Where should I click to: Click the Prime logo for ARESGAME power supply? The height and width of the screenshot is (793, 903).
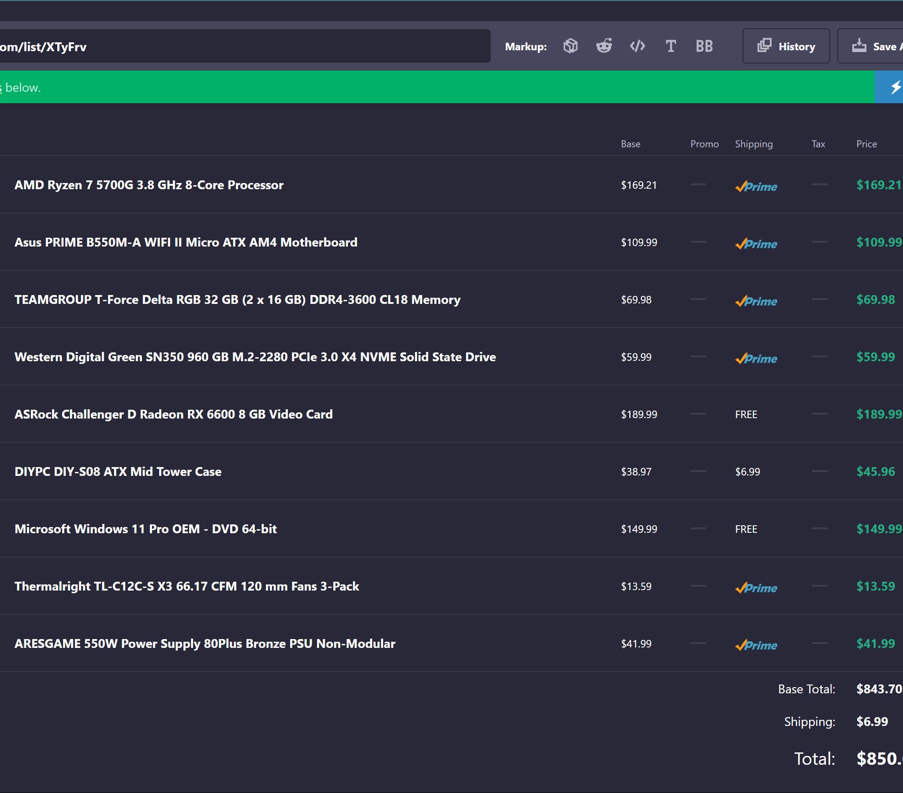(x=756, y=645)
